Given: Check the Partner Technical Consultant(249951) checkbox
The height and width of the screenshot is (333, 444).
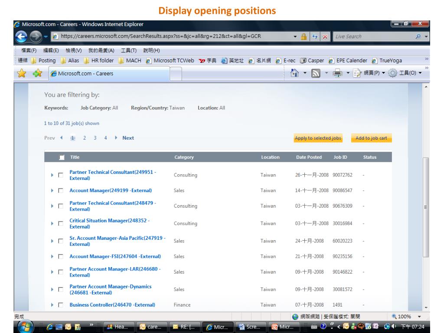Looking at the screenshot, I should tap(61, 175).
